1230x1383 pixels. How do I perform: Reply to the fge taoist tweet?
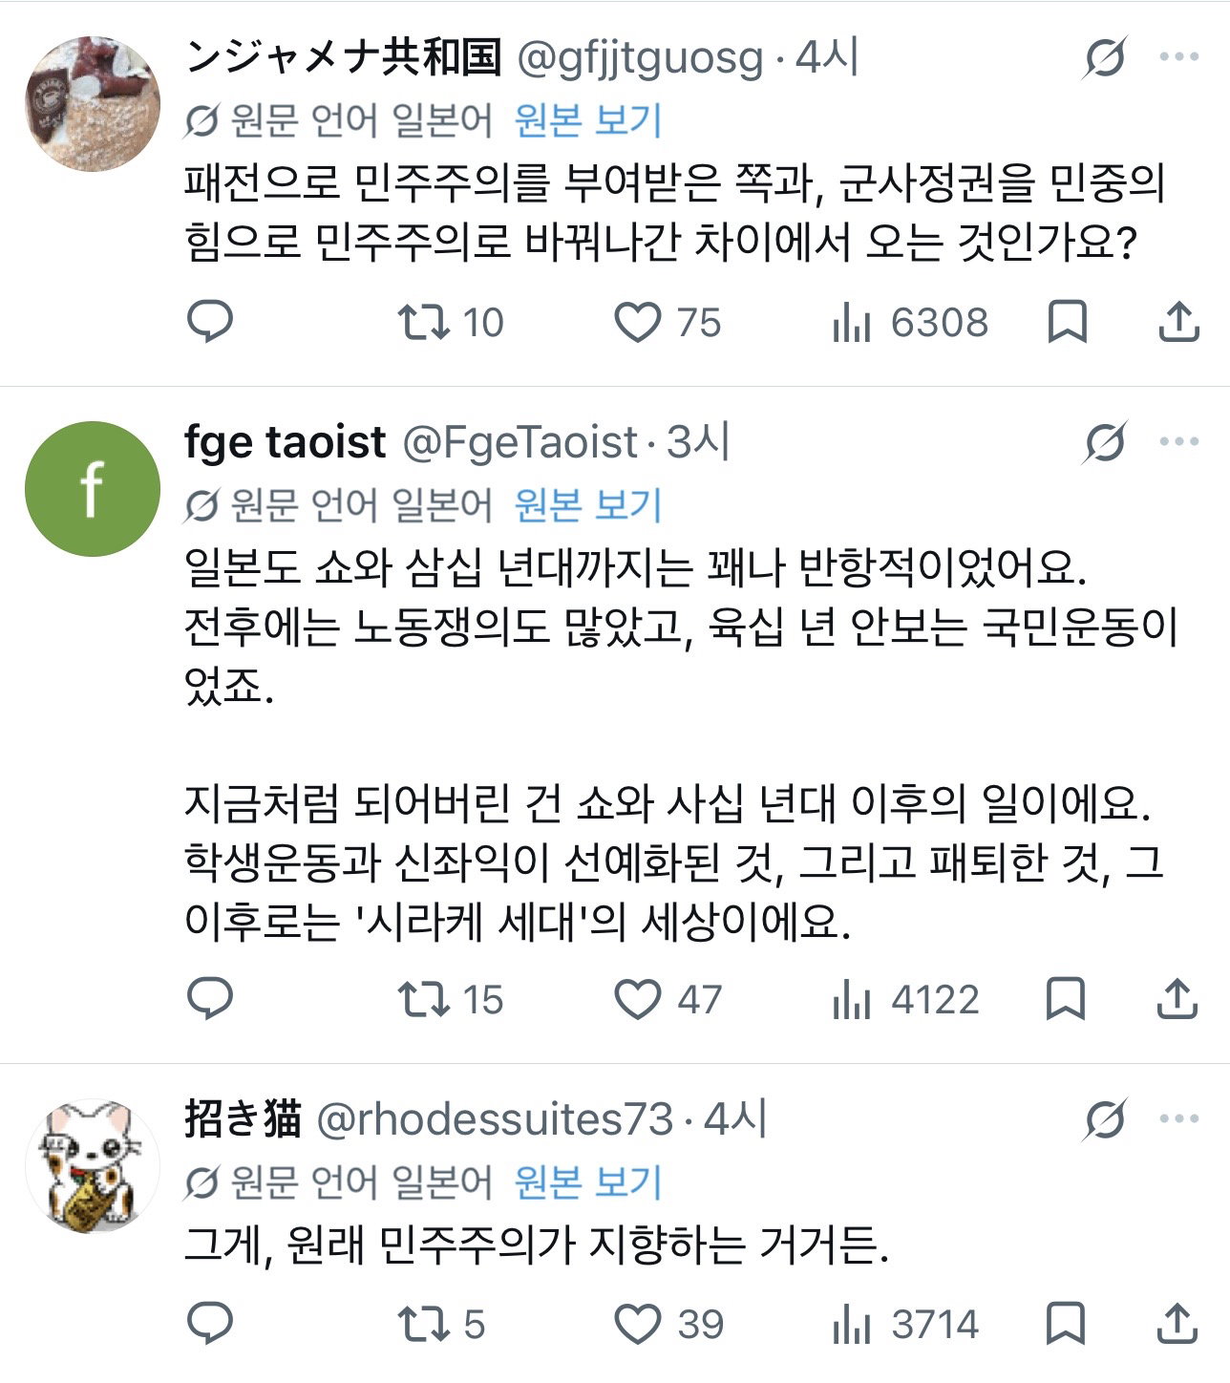(x=210, y=999)
